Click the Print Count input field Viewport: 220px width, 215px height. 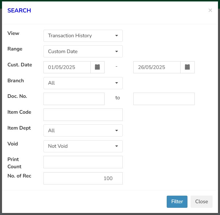pos(83,162)
